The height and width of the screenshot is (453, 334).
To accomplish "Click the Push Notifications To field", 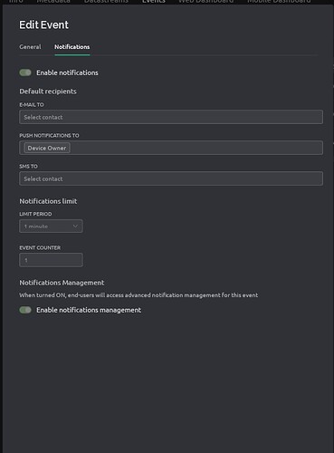I will (171, 148).
